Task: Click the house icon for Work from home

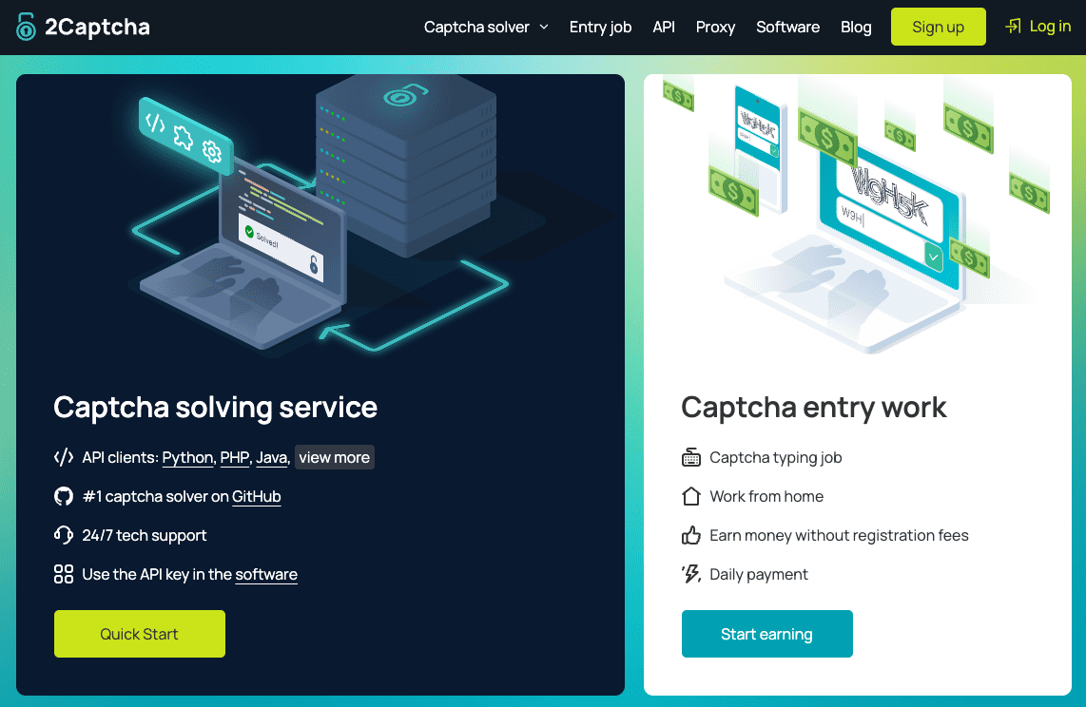Action: 690,496
